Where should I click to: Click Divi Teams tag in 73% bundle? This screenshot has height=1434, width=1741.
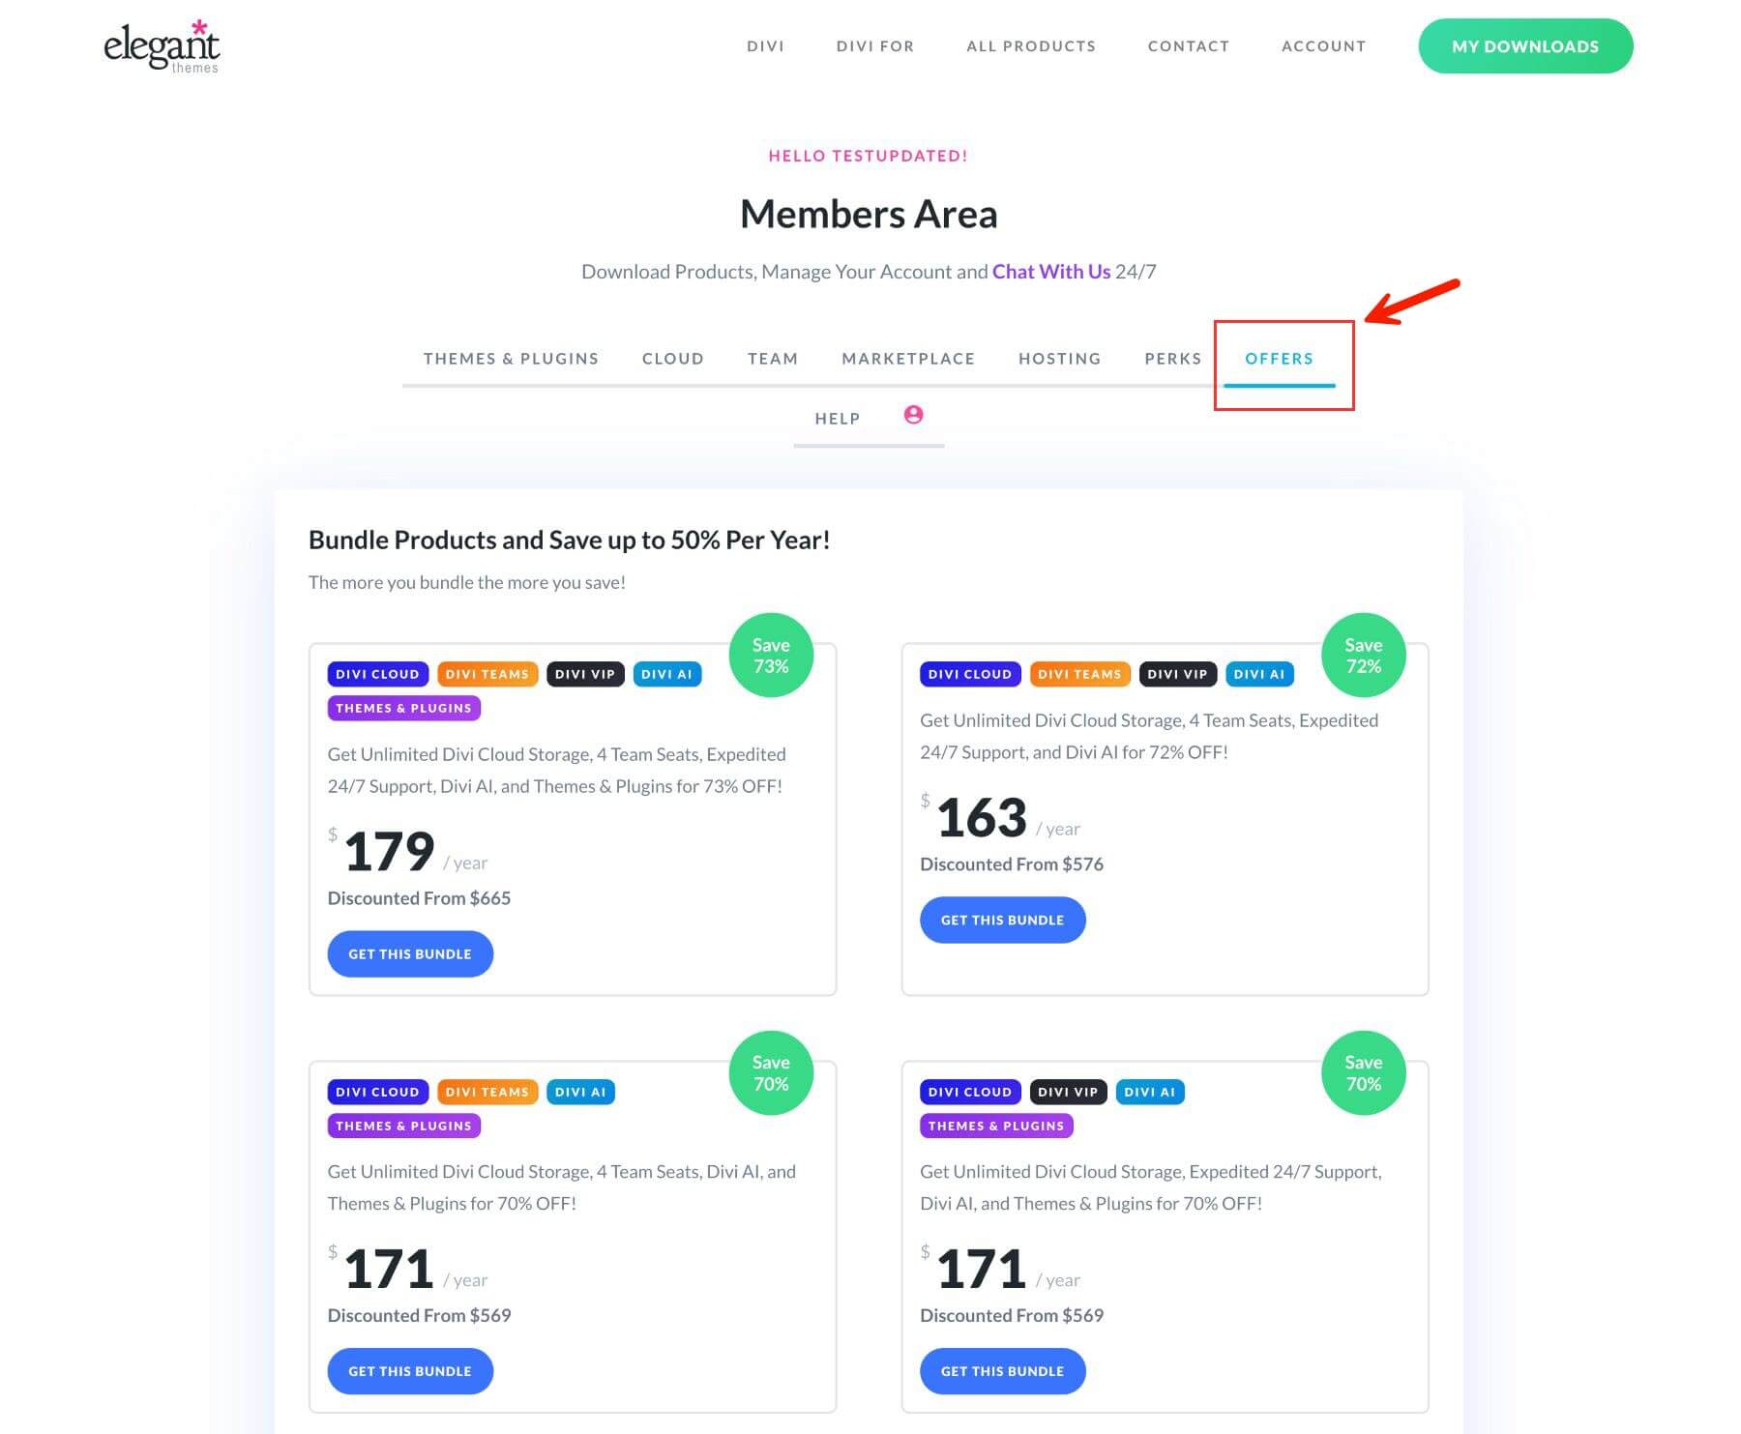(487, 674)
